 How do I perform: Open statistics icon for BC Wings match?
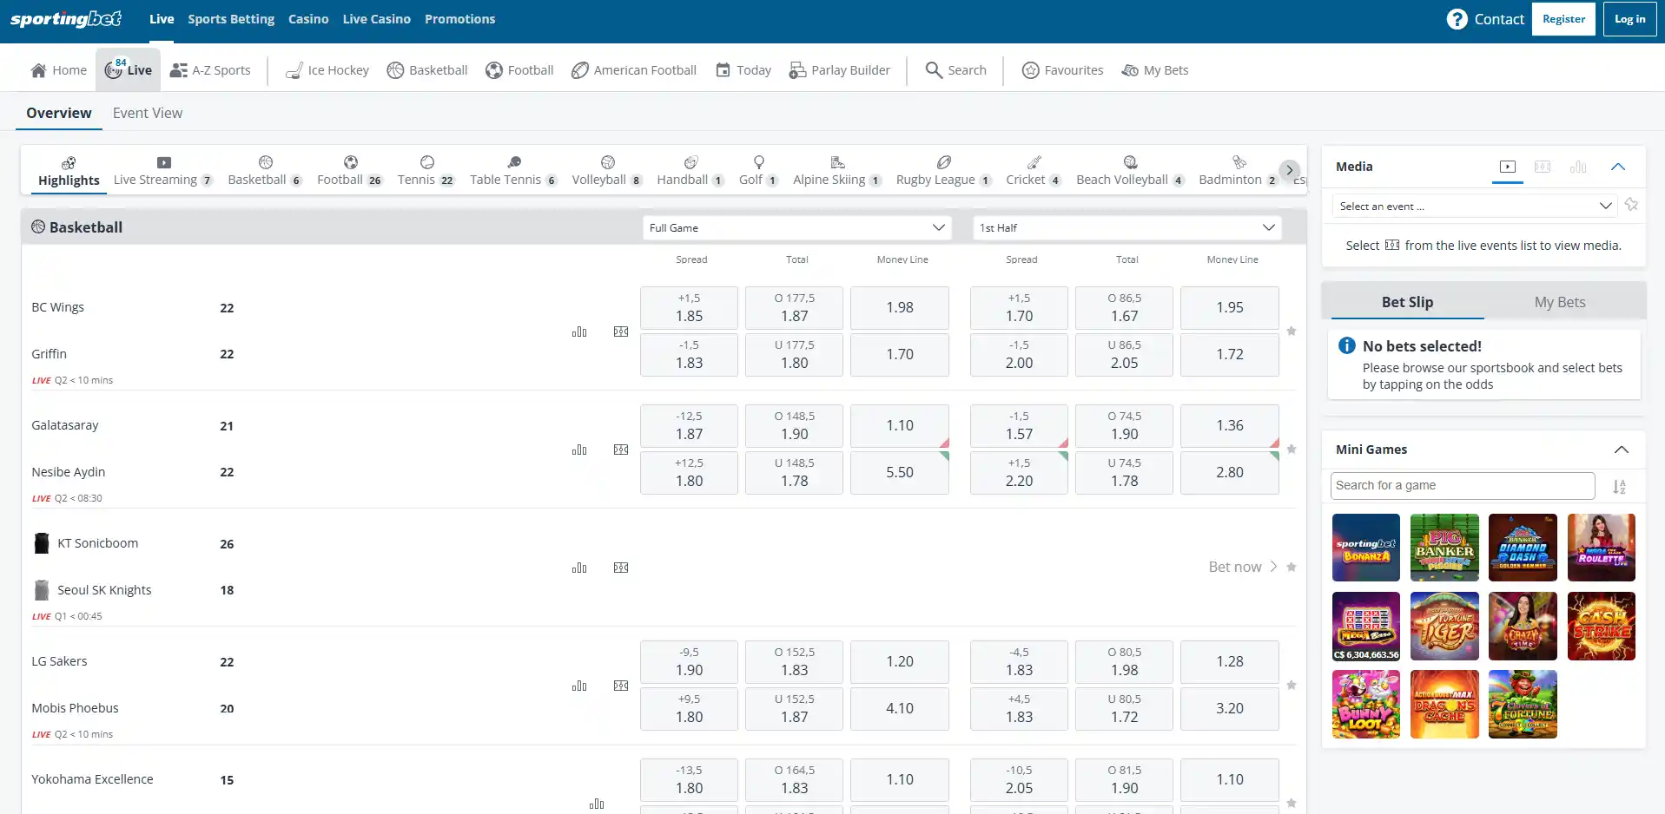(x=579, y=332)
